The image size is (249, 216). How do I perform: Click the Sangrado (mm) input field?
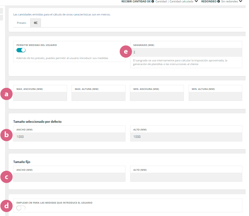[x=186, y=52]
